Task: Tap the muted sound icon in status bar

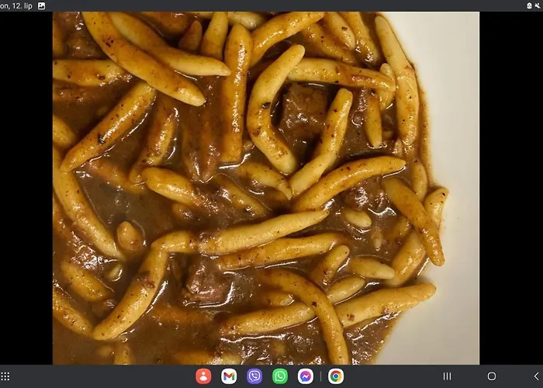Action: click(537, 5)
